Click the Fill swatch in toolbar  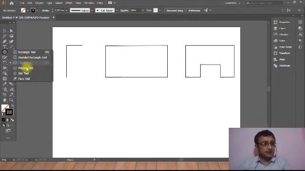[5, 108]
